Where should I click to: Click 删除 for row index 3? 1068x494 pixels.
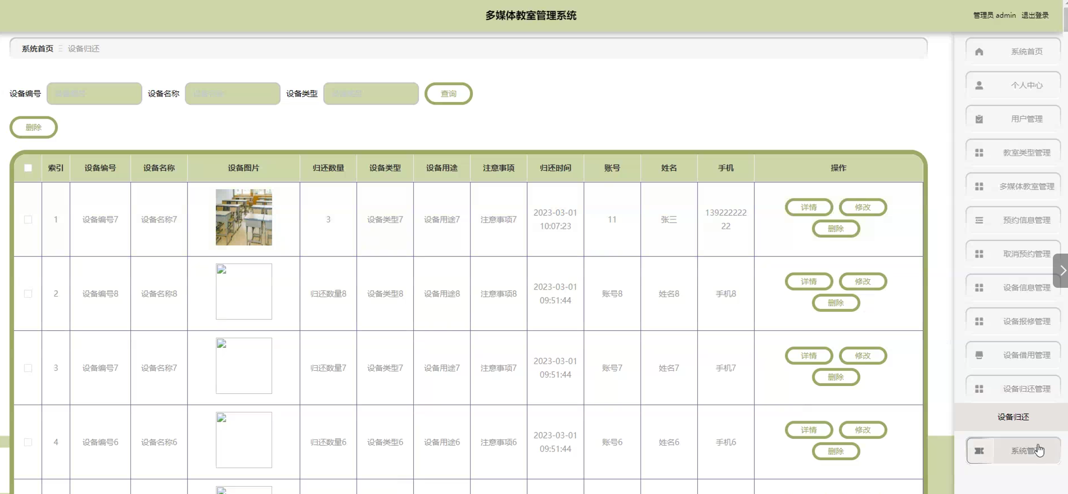pyautogui.click(x=835, y=377)
